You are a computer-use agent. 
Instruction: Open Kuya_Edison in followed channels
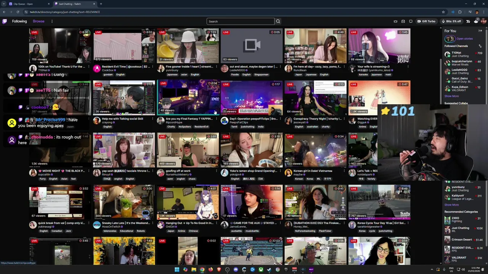coord(463,88)
